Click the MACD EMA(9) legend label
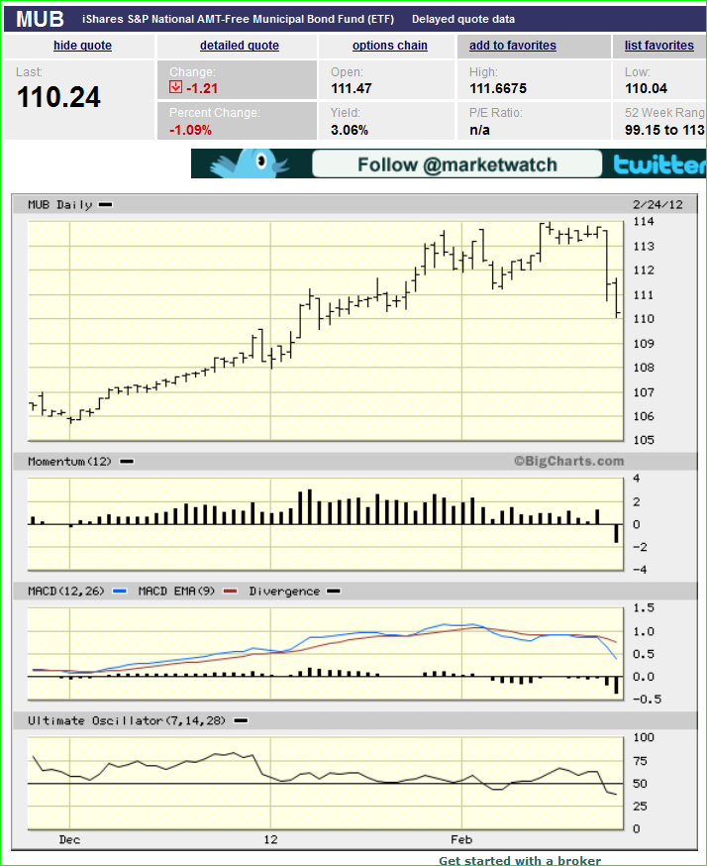 pos(176,592)
